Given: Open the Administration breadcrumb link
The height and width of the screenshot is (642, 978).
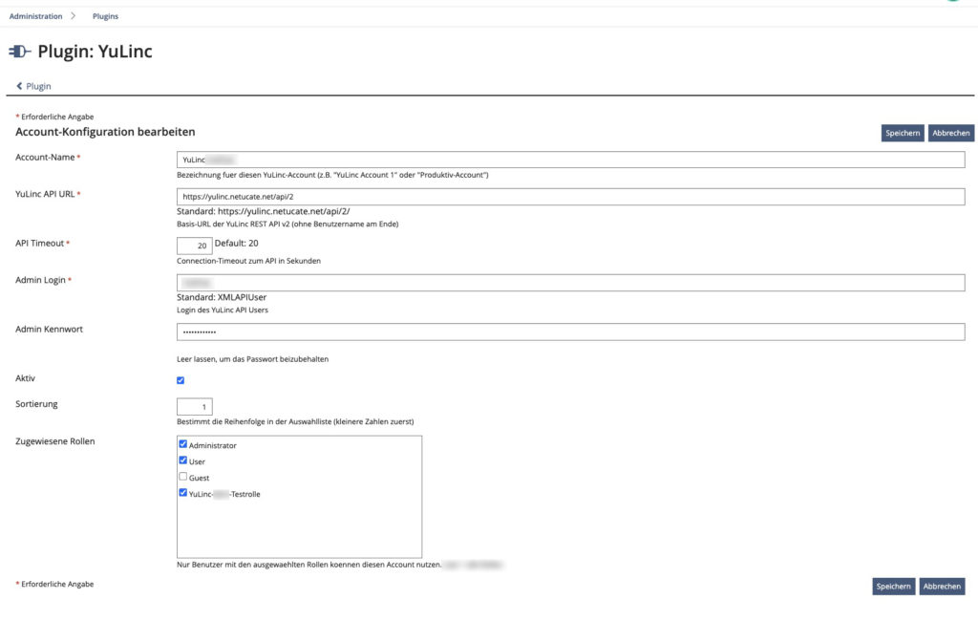Looking at the screenshot, I should tap(35, 16).
